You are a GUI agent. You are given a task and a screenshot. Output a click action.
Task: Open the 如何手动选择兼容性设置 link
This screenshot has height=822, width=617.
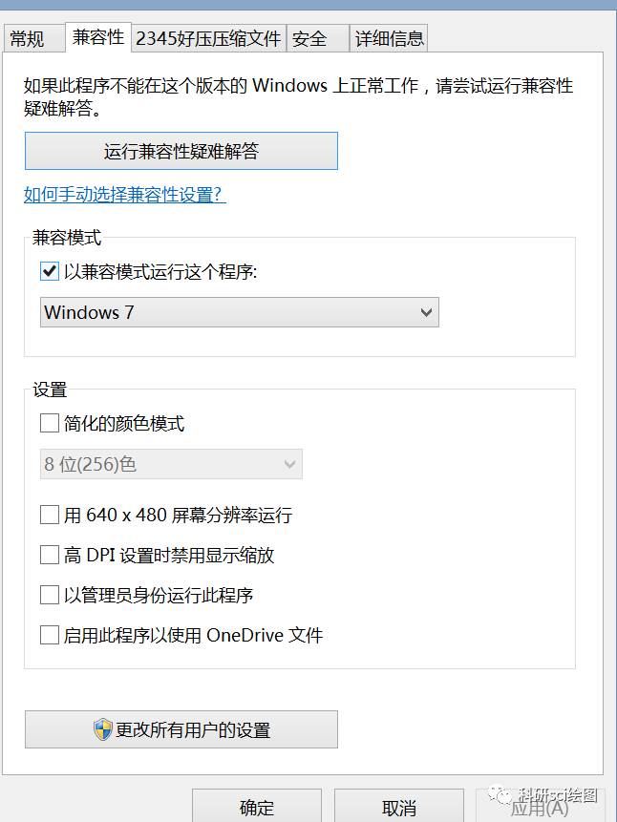[x=124, y=195]
